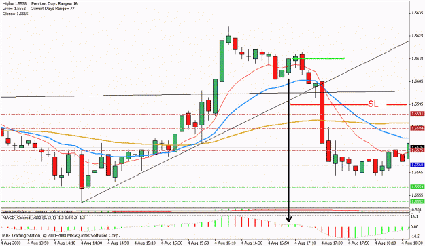
Task: Click the '4 Aug 16:30' time label
Action: click(x=252, y=243)
